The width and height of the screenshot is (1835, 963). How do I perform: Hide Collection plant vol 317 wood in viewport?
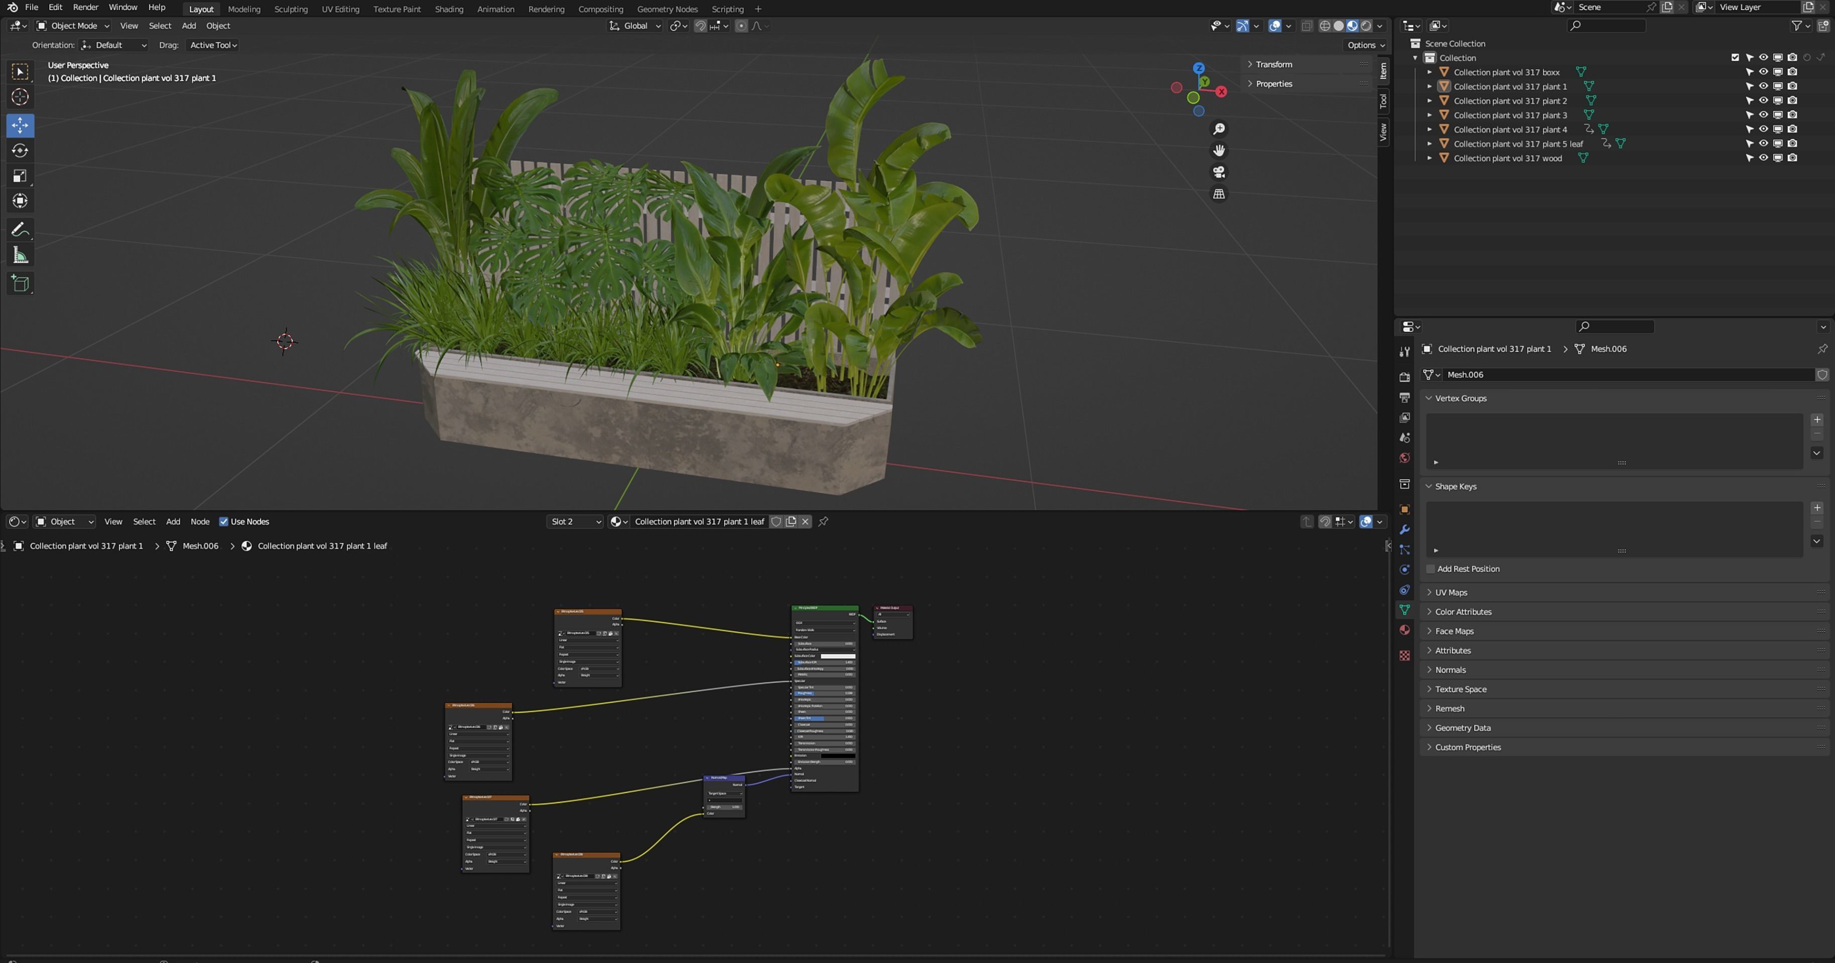click(x=1763, y=158)
